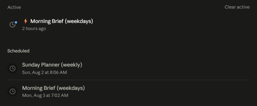Click the 'Sun, Aug 2 at 8:06 AM' time
Screen dimensions: 257x106
pyautogui.click(x=44, y=72)
